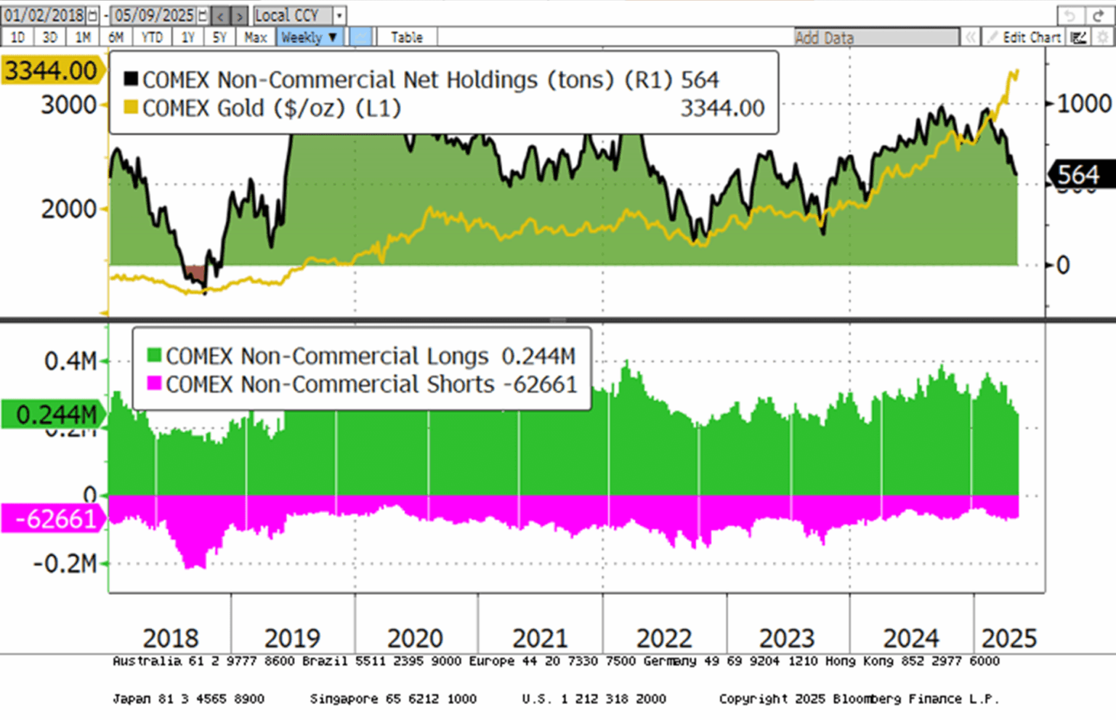
Task: Click the annotations icon beside Edit Chart
Action: (1078, 37)
